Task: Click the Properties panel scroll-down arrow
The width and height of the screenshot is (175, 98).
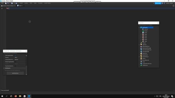Action: tap(26, 74)
